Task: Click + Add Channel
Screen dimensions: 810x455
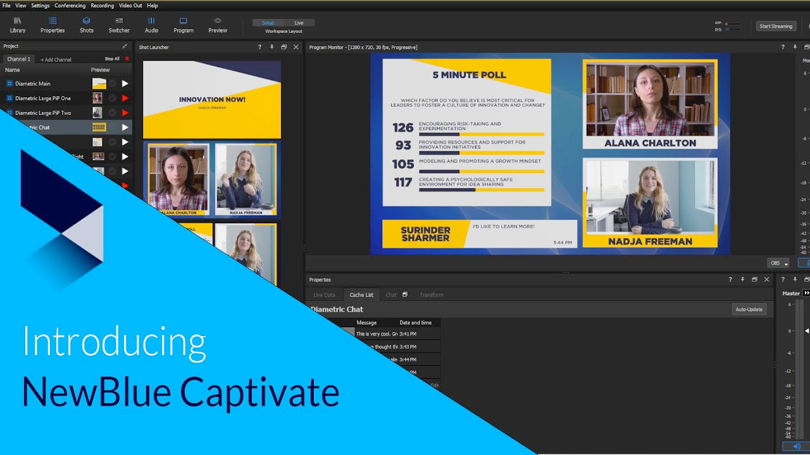Action: [x=56, y=59]
